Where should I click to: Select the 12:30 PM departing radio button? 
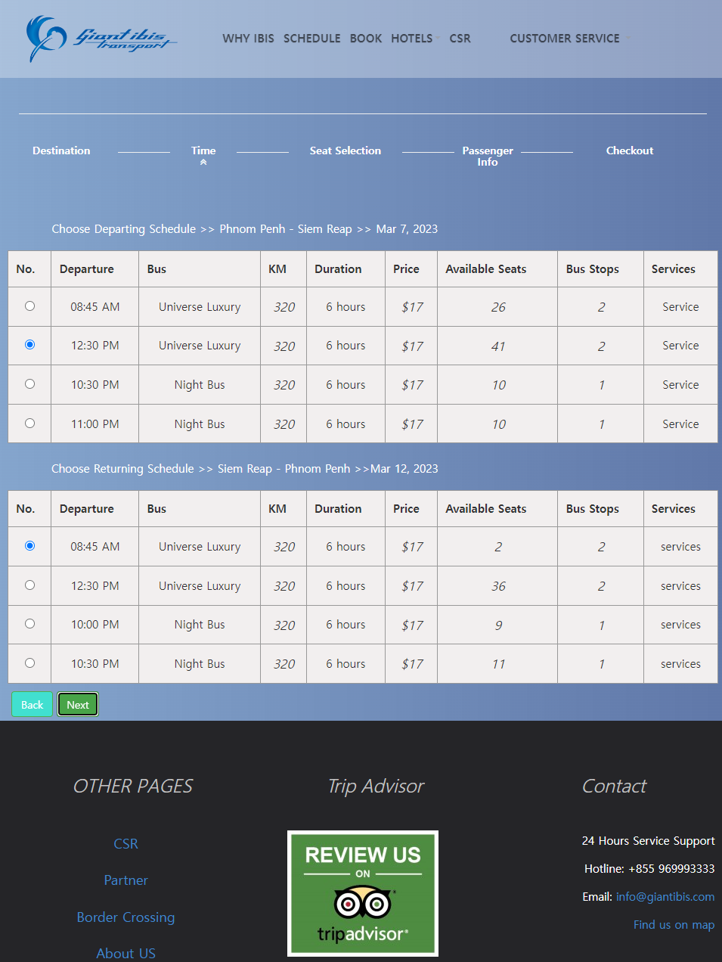tap(29, 345)
